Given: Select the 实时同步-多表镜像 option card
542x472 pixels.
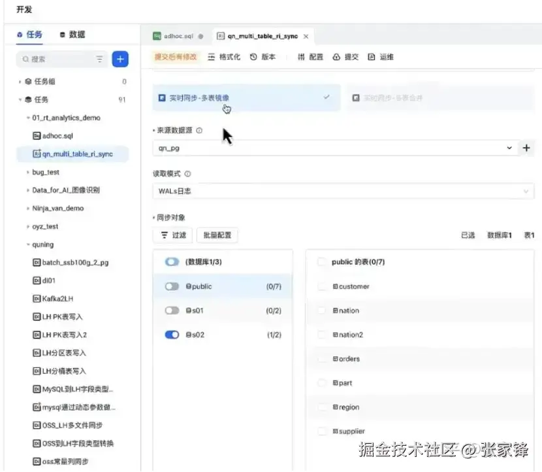Looking at the screenshot, I should 246,98.
